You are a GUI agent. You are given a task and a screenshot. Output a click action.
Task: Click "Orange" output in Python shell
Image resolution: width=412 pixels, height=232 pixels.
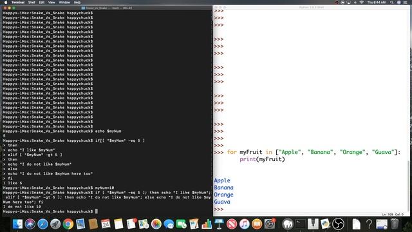pyautogui.click(x=223, y=195)
